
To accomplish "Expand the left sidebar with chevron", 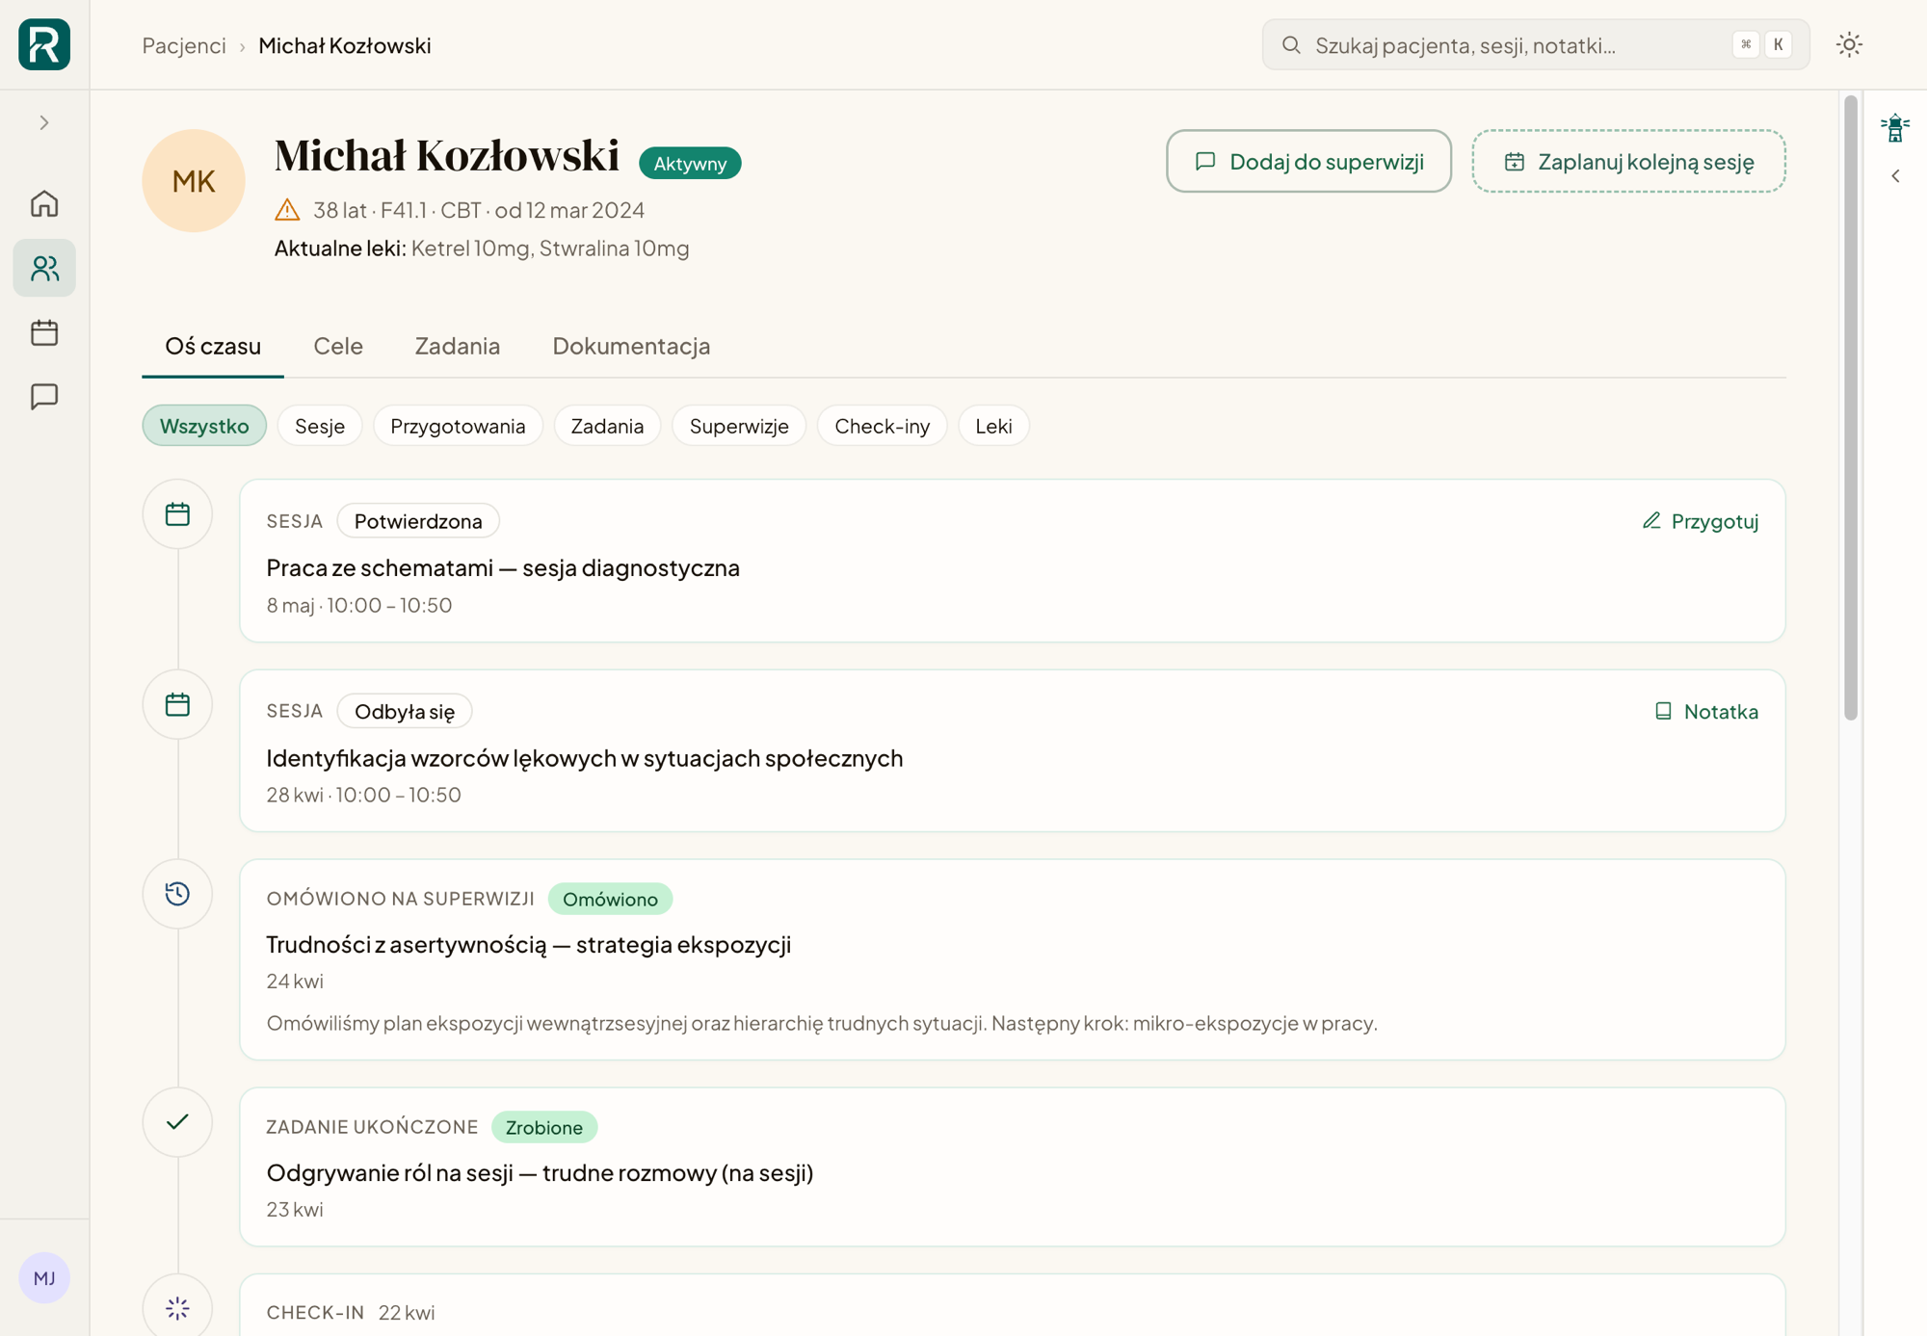I will [44, 123].
